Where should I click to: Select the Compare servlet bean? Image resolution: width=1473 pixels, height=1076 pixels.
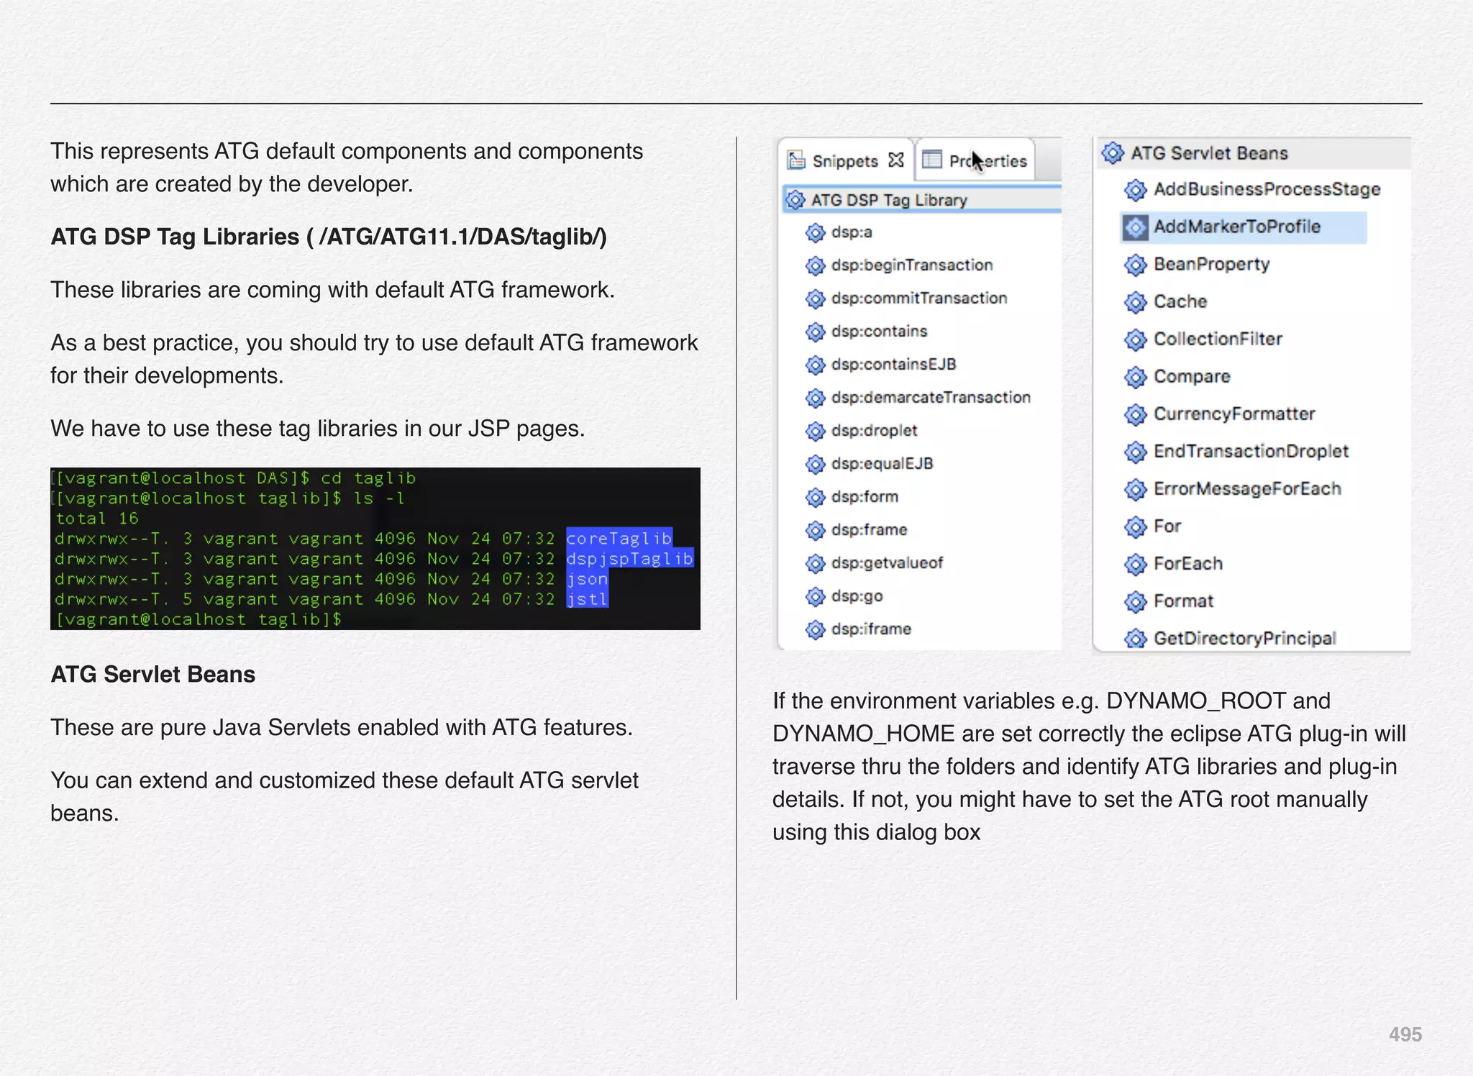coord(1191,376)
